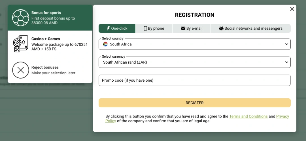Click the envelope icon in By e-mail tab
306x141 pixels.
(x=183, y=28)
